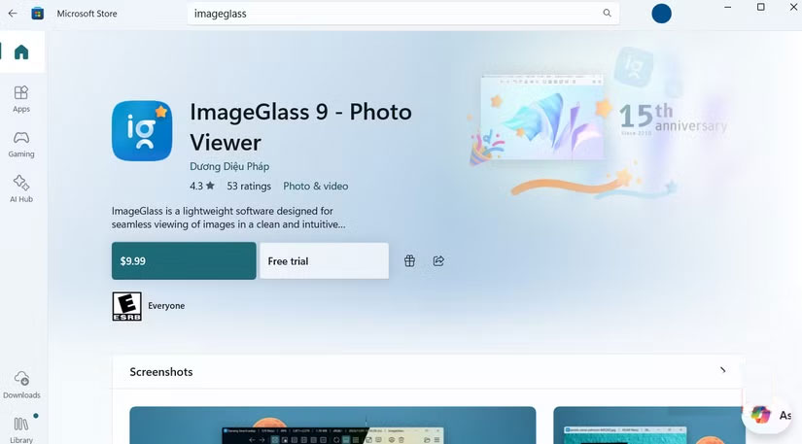The height and width of the screenshot is (444, 802).
Task: Maximize the Microsoft Store window
Action: point(760,7)
